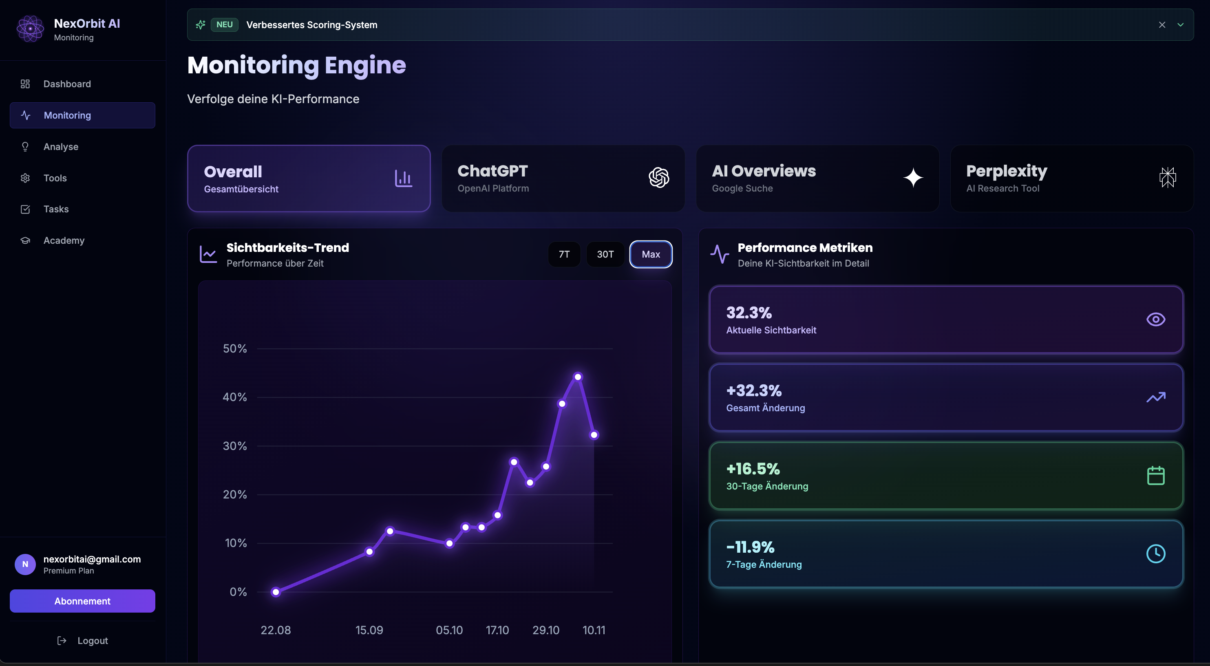Click the ChatGPT OpenAI logo icon
1210x666 pixels.
click(658, 178)
